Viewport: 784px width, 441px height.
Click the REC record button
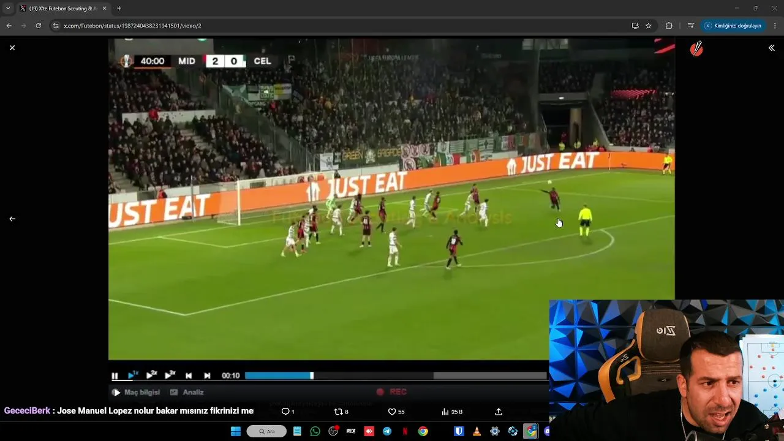click(x=392, y=392)
